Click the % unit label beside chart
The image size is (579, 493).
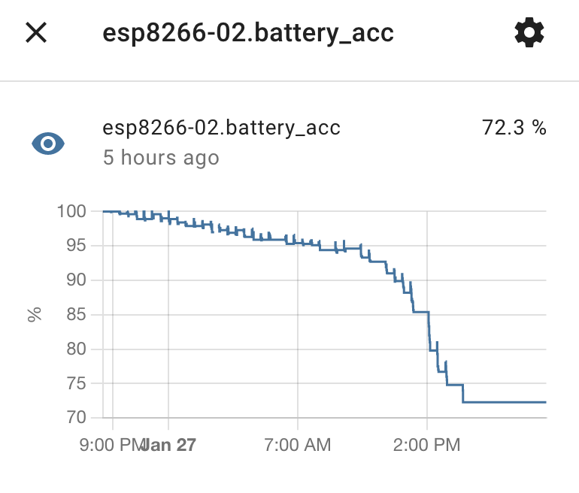coord(34,314)
